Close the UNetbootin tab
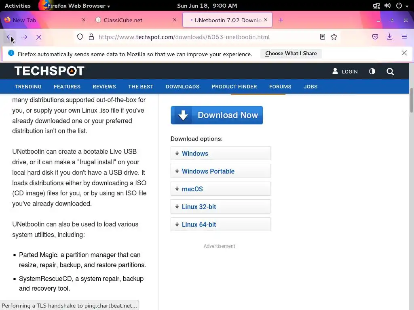 (x=266, y=20)
